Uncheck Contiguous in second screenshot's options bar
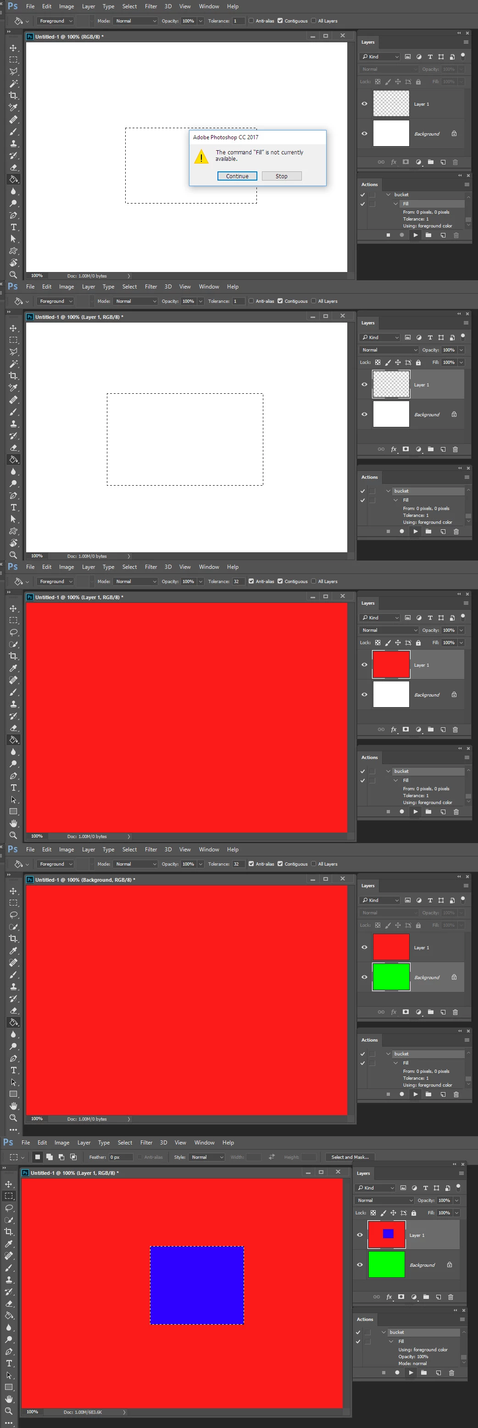Image resolution: width=478 pixels, height=1428 pixels. point(280,301)
